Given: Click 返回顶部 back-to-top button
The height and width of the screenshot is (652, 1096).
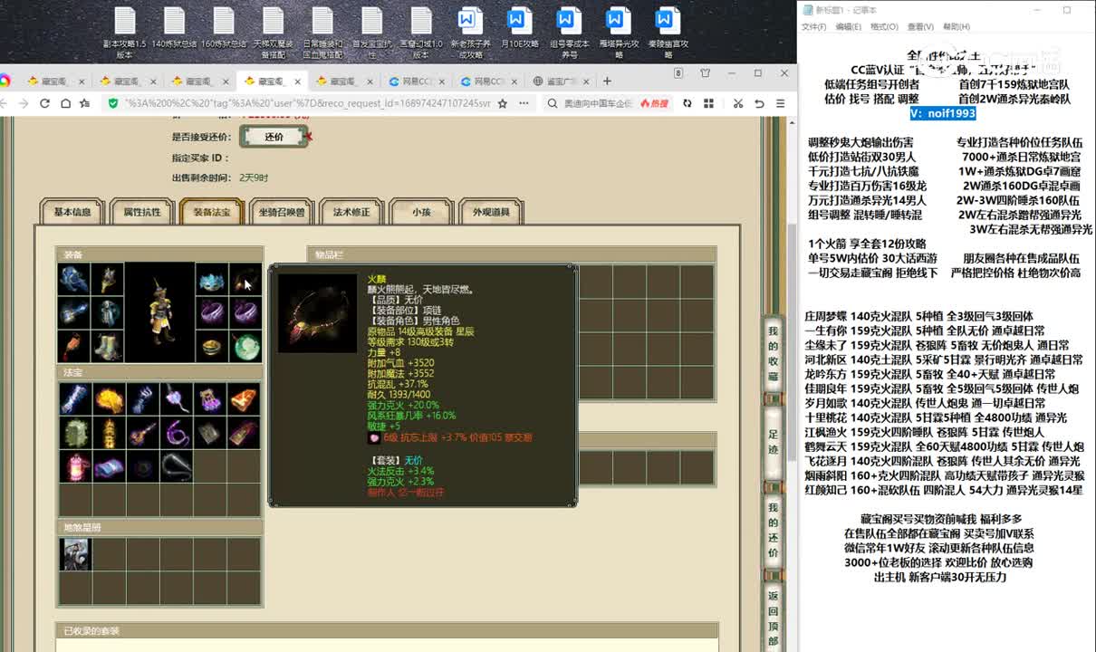Looking at the screenshot, I should pos(773,618).
